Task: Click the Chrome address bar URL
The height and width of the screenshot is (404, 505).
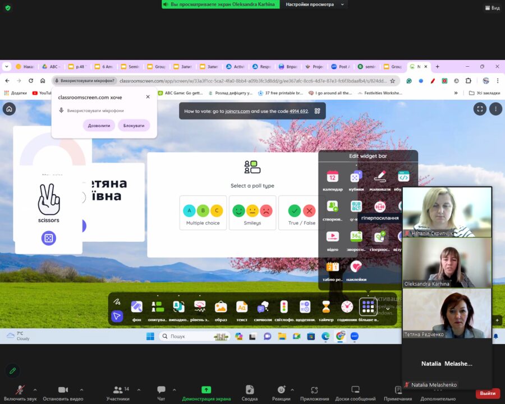Action: pos(253,81)
